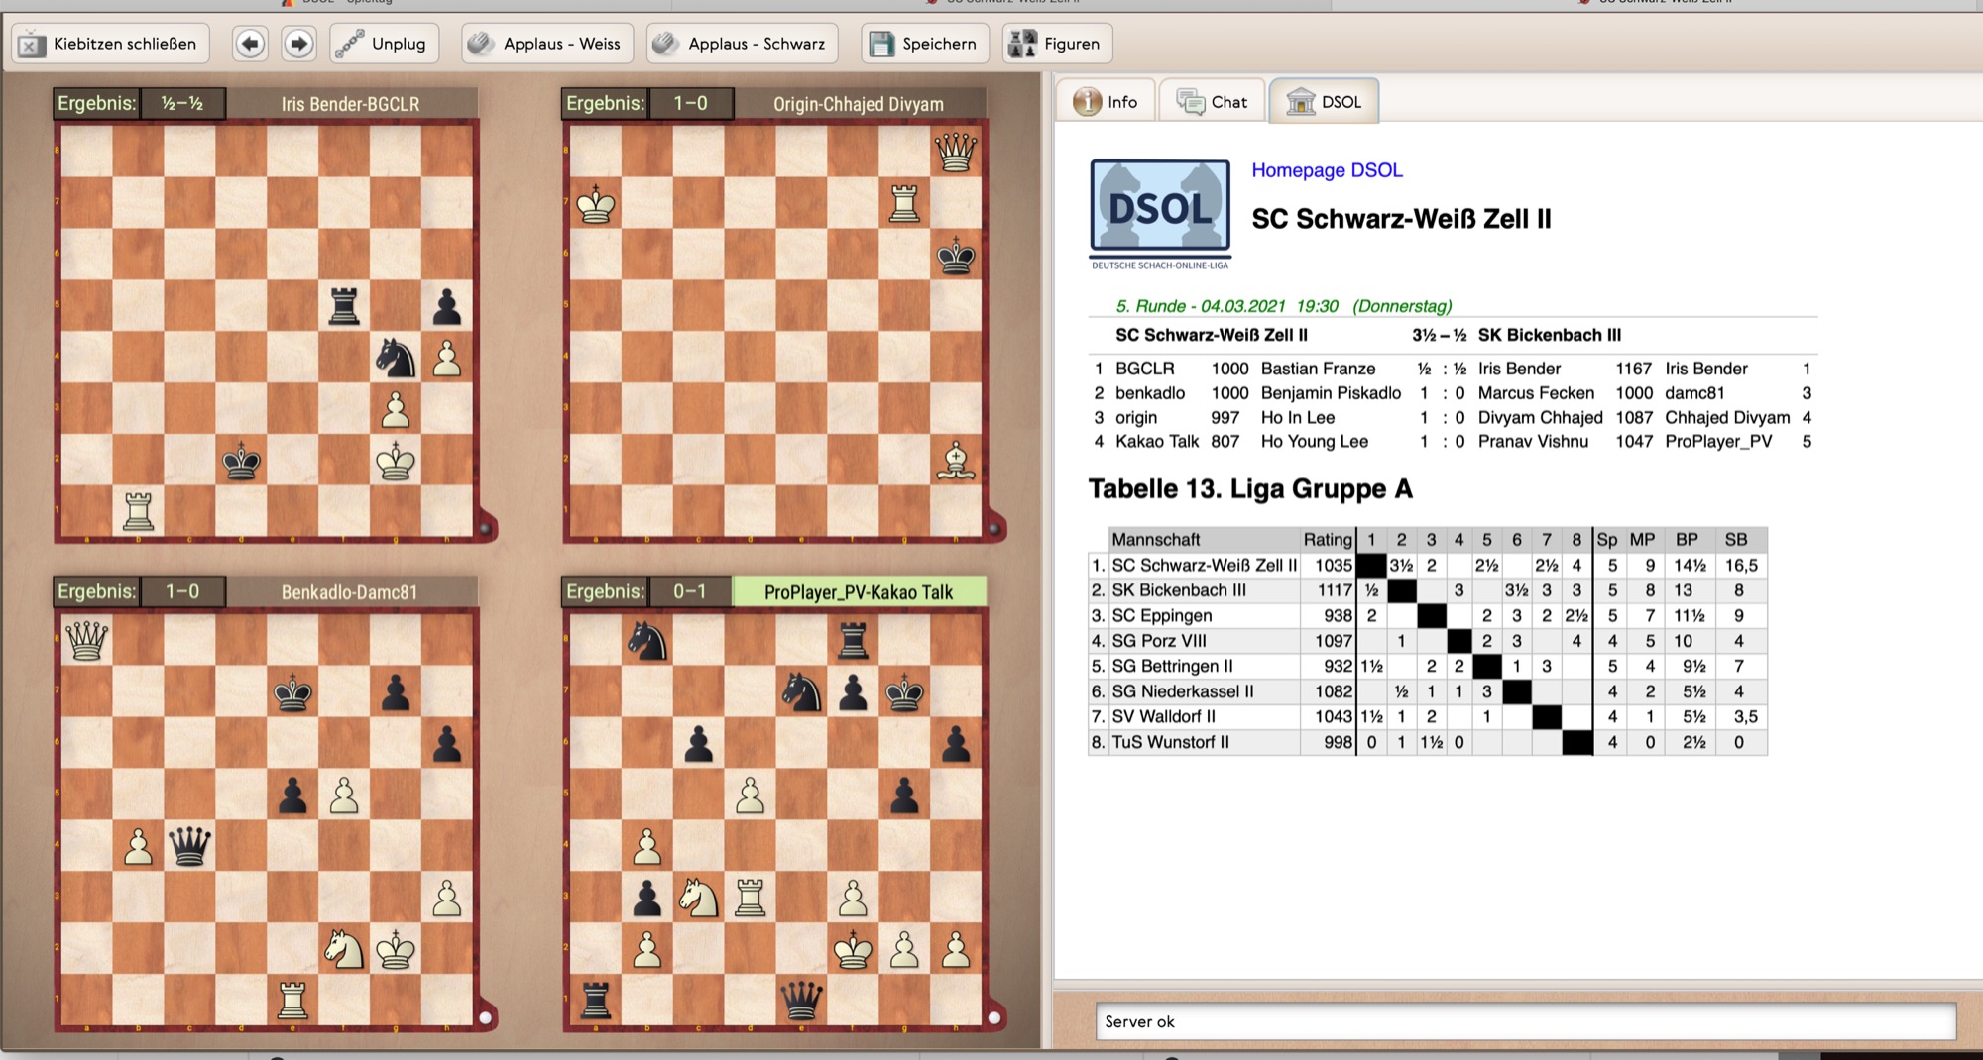Select the Iris Bender-BGCLR game header
Screen dimensions: 1983x1060
pos(350,104)
